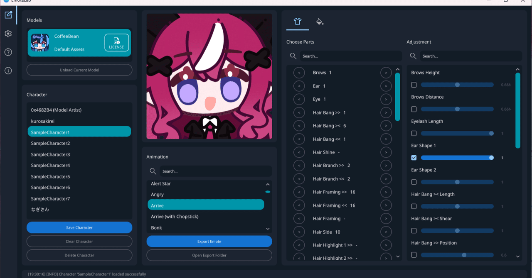532x278 pixels.
Task: Click the CoffeeBean model avatar thumbnail
Action: (x=40, y=43)
